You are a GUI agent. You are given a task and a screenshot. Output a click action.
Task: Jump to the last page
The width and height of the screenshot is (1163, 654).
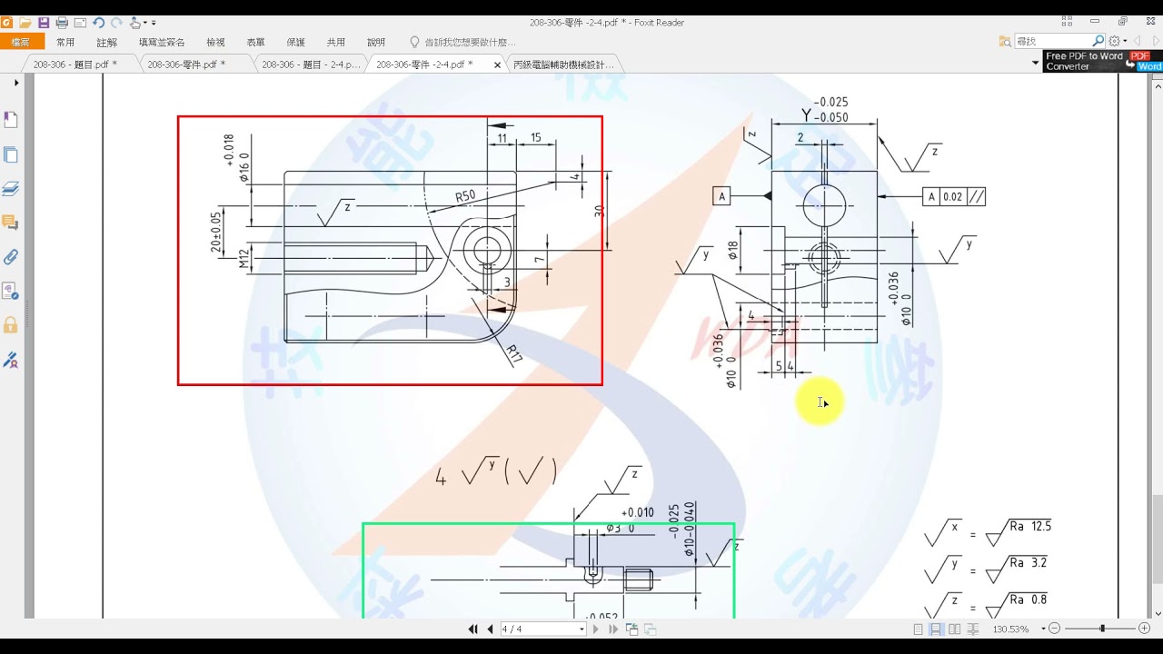pyautogui.click(x=613, y=629)
